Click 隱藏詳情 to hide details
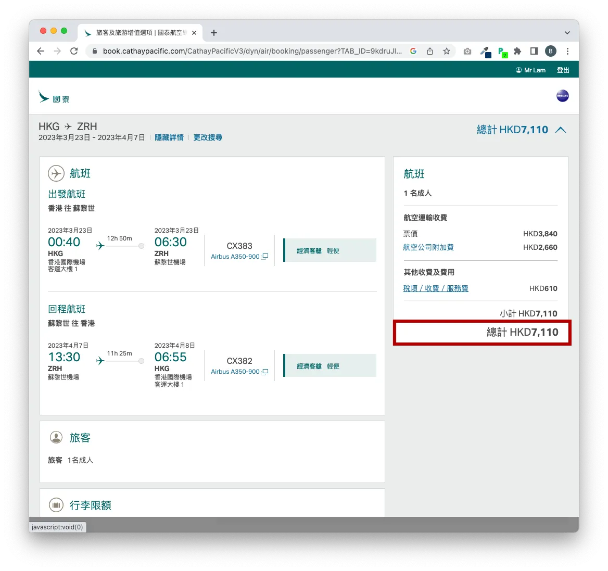This screenshot has height=571, width=608. click(x=169, y=137)
